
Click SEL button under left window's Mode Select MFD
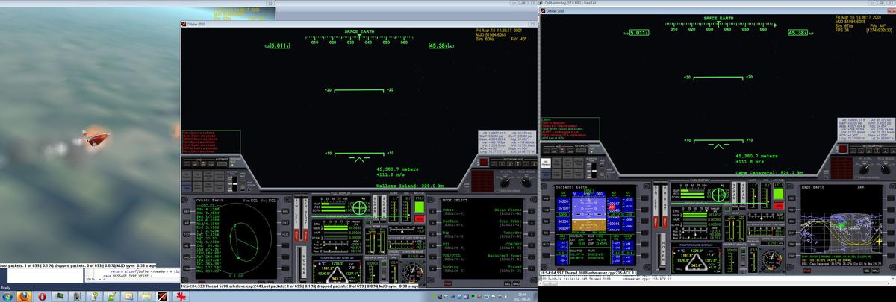[x=508, y=283]
